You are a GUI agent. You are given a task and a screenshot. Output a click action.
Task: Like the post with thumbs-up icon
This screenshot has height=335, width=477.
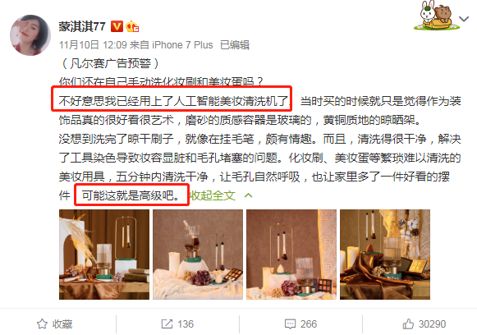pyautogui.click(x=408, y=324)
